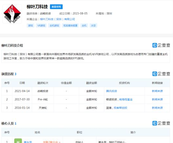
Task: Click the 所属地：深圳 text
Action: point(104,14)
